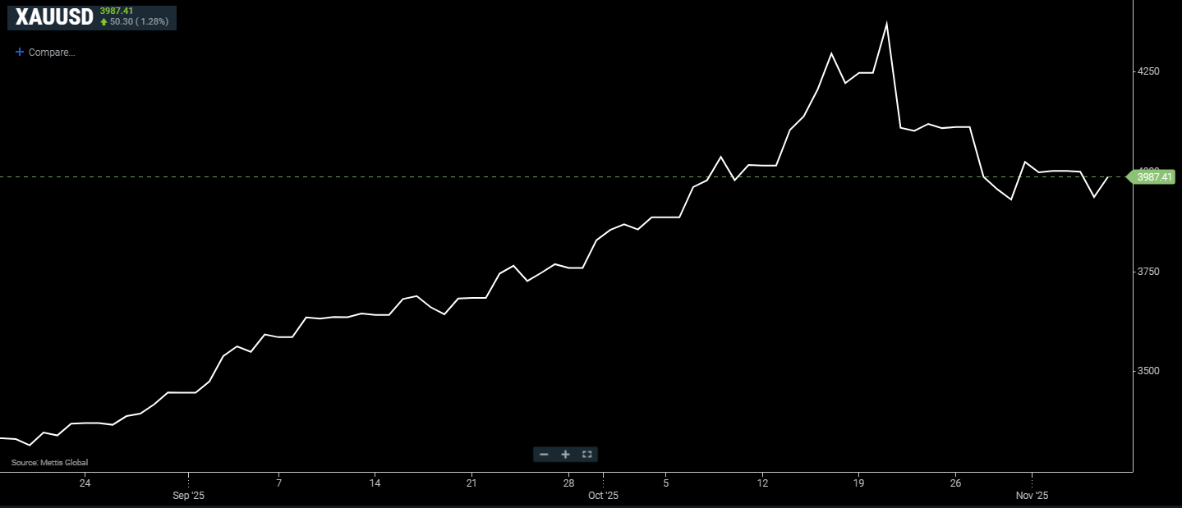Click the 3750 price axis label
This screenshot has width=1182, height=508.
1148,272
